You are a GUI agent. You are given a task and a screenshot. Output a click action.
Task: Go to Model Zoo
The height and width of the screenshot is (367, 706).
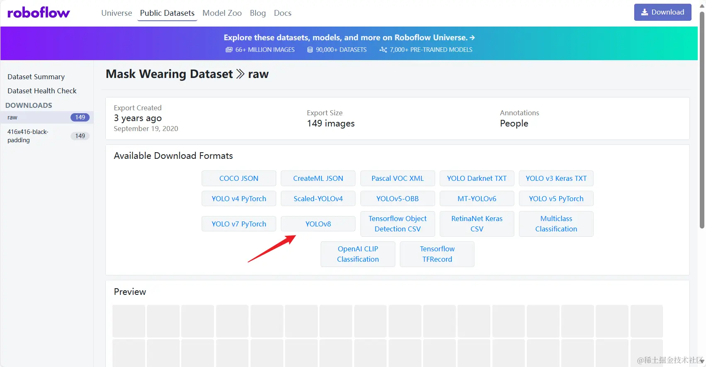point(222,13)
